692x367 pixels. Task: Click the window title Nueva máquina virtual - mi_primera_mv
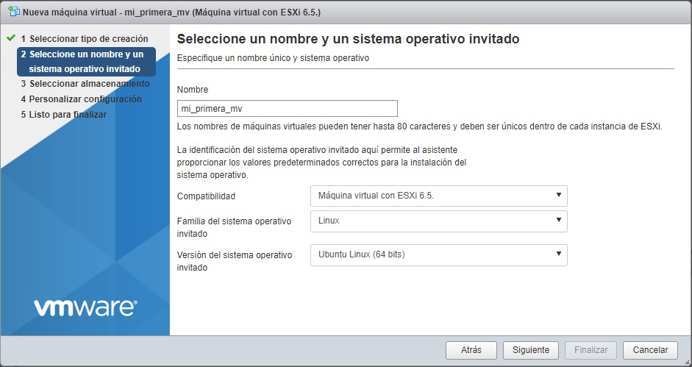171,12
